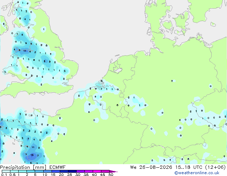Click the "We" weekday label
The width and height of the screenshot is (227, 176).
pyautogui.click(x=133, y=167)
